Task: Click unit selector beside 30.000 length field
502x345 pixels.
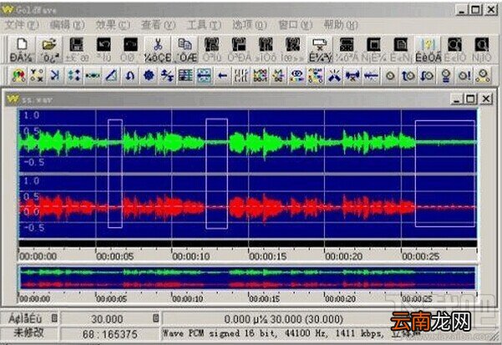Action: tap(155, 318)
